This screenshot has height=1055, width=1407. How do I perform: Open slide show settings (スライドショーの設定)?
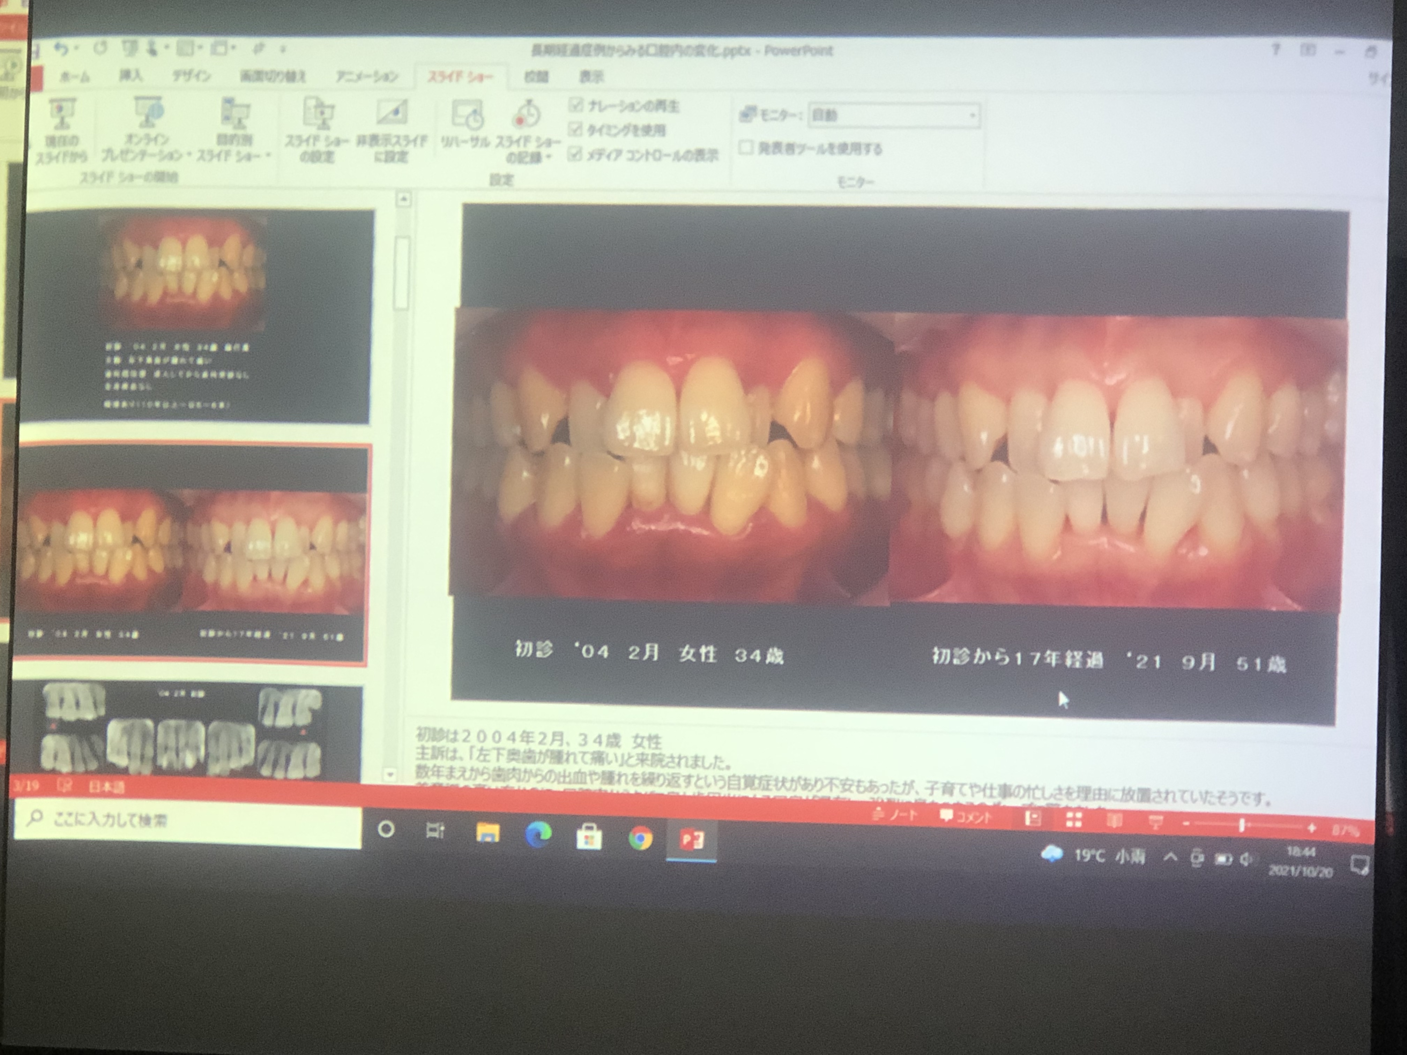pyautogui.click(x=317, y=130)
